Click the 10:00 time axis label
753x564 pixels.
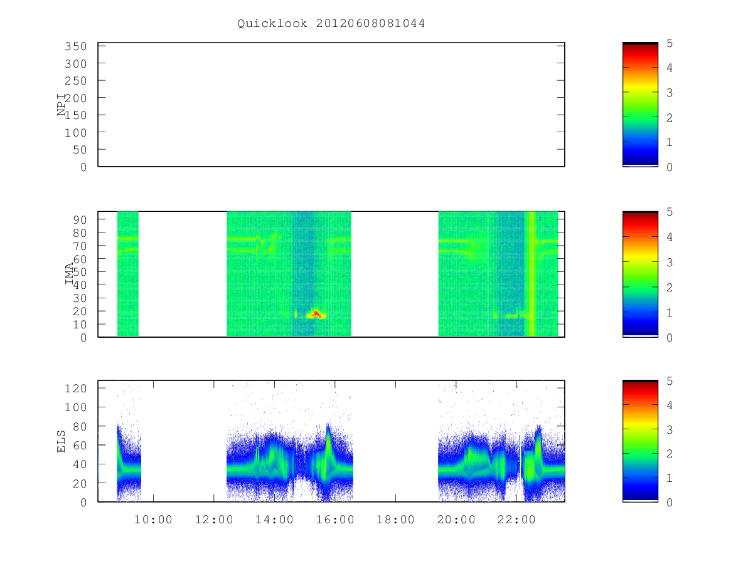click(153, 520)
